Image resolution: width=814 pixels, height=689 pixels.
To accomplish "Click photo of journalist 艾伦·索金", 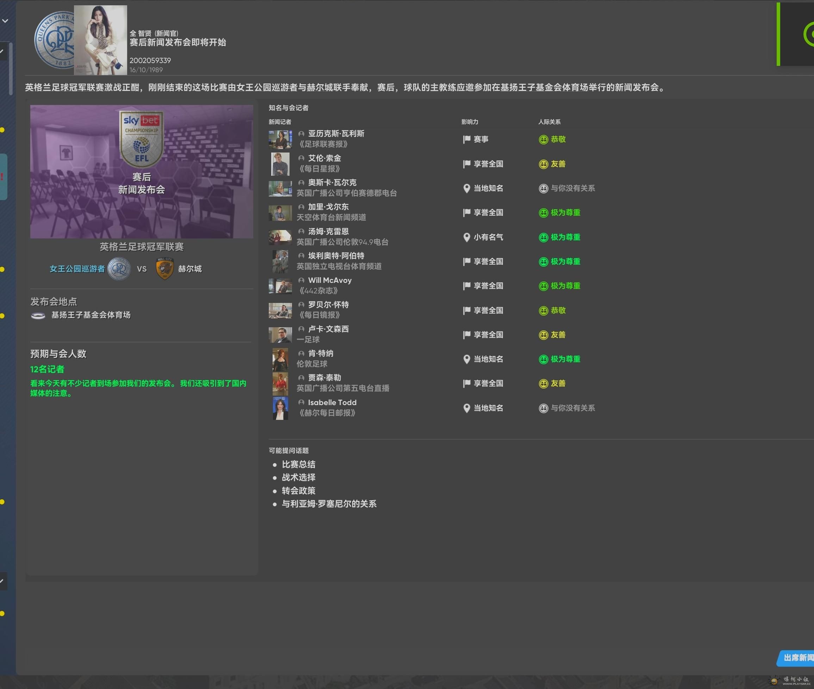I will (x=280, y=164).
